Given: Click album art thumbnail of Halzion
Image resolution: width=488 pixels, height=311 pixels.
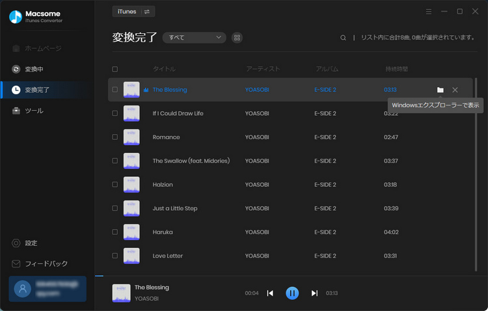Looking at the screenshot, I should [x=131, y=185].
